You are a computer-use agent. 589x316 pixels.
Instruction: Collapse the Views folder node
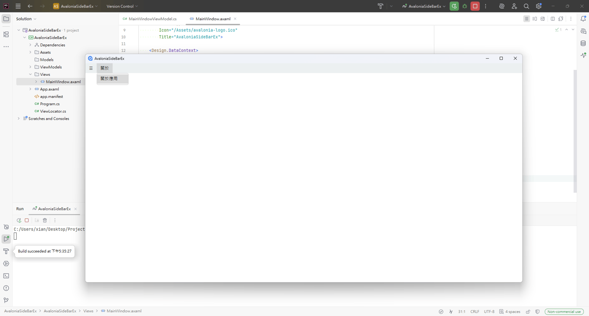tap(30, 75)
